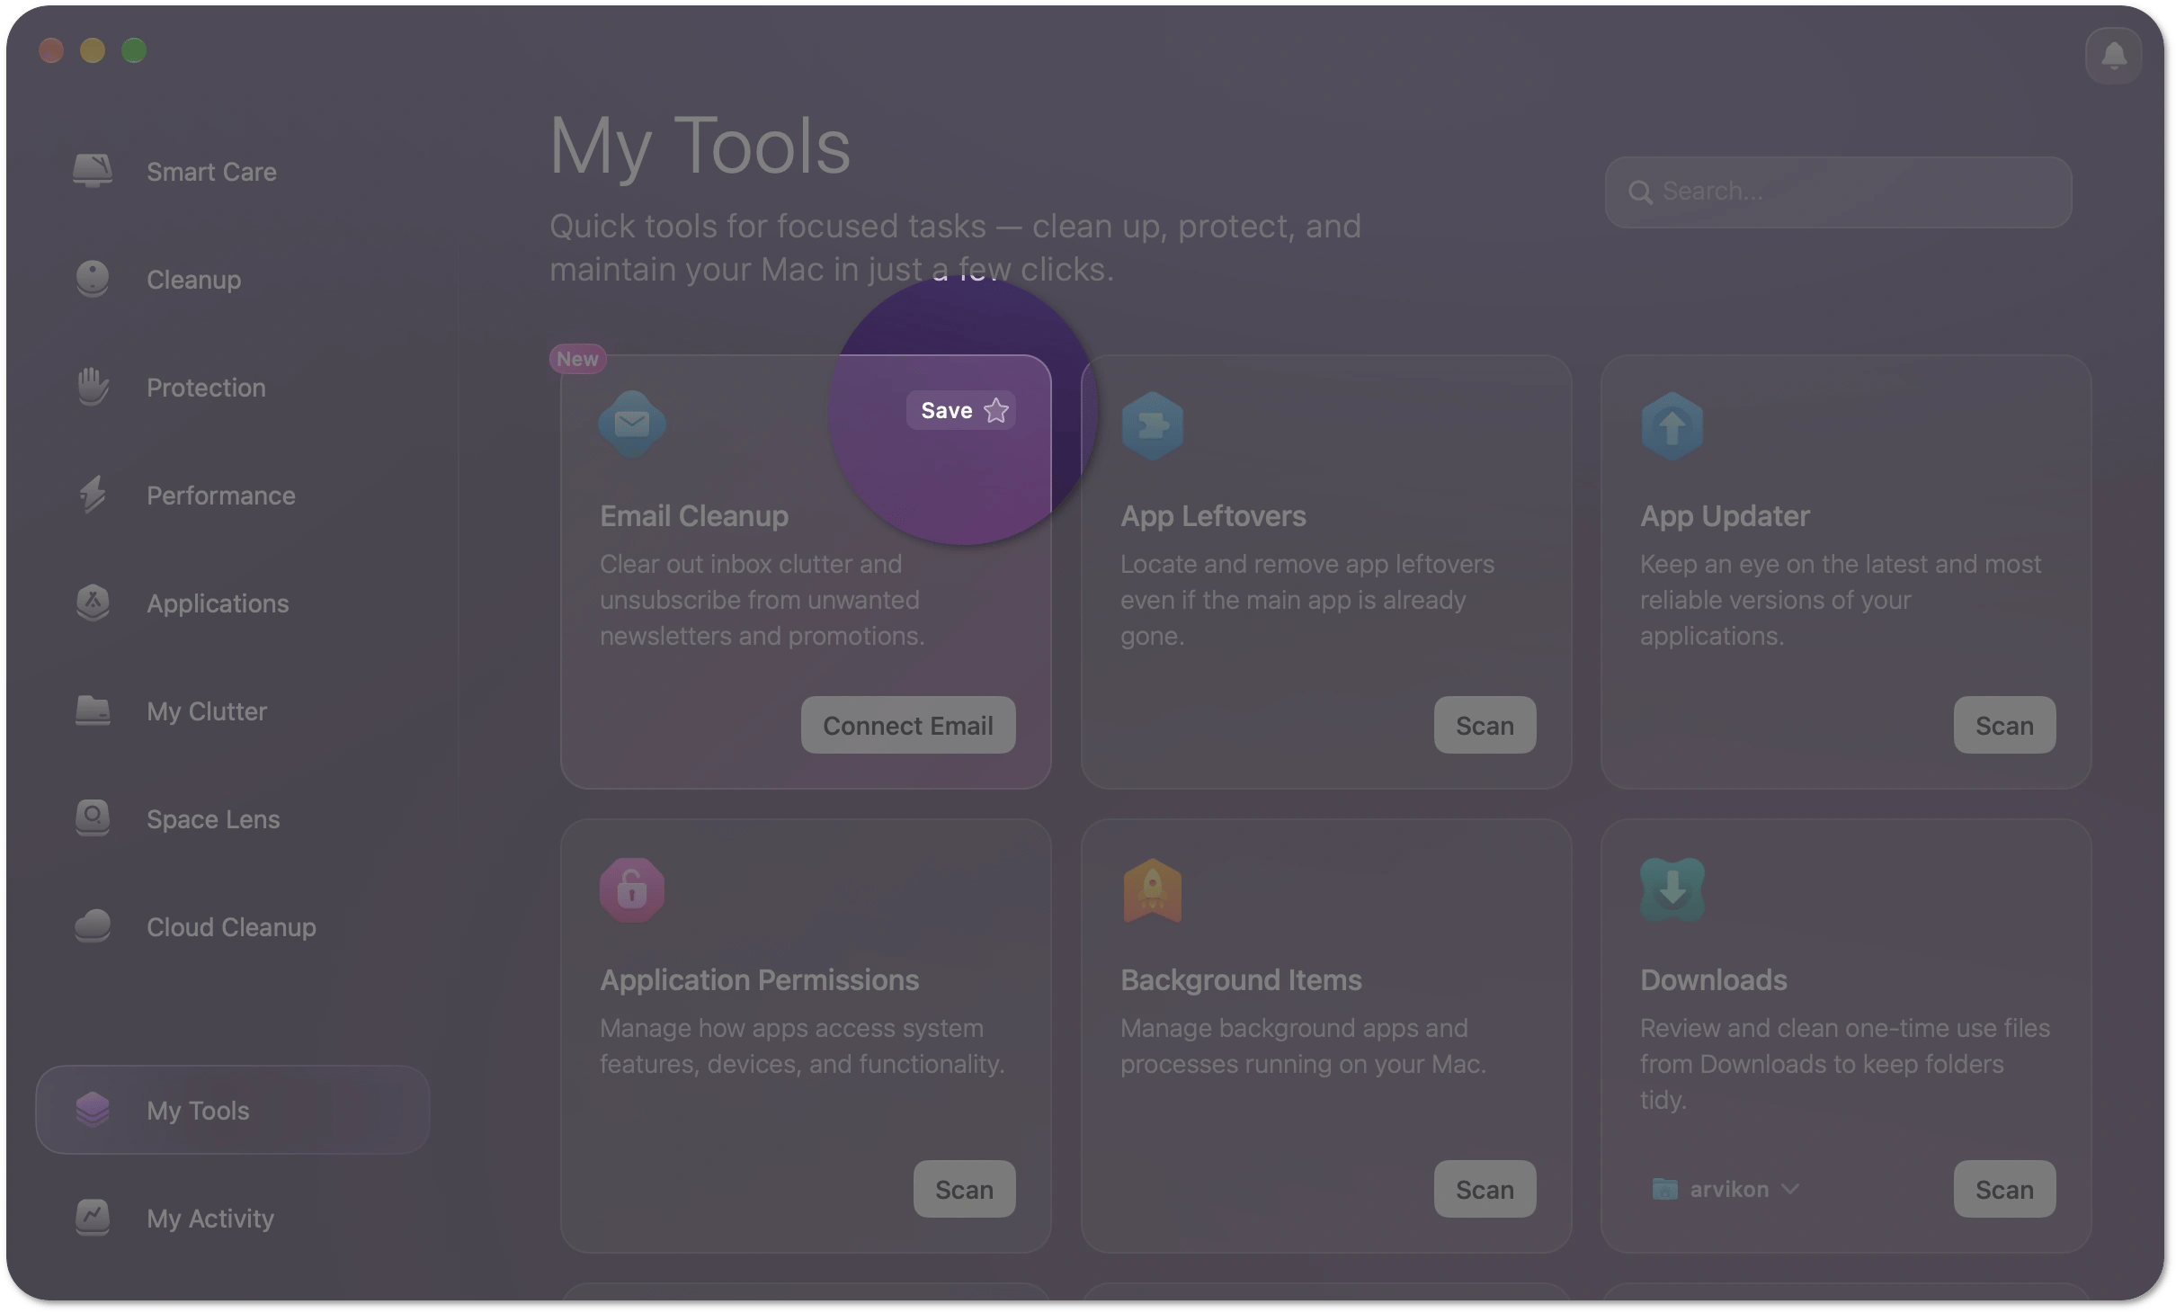
Task: Click the My Clutter folder icon
Action: click(x=93, y=710)
